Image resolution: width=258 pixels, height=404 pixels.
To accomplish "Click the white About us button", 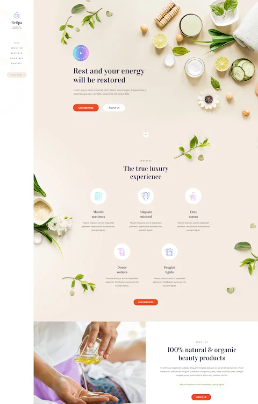I will click(x=114, y=108).
